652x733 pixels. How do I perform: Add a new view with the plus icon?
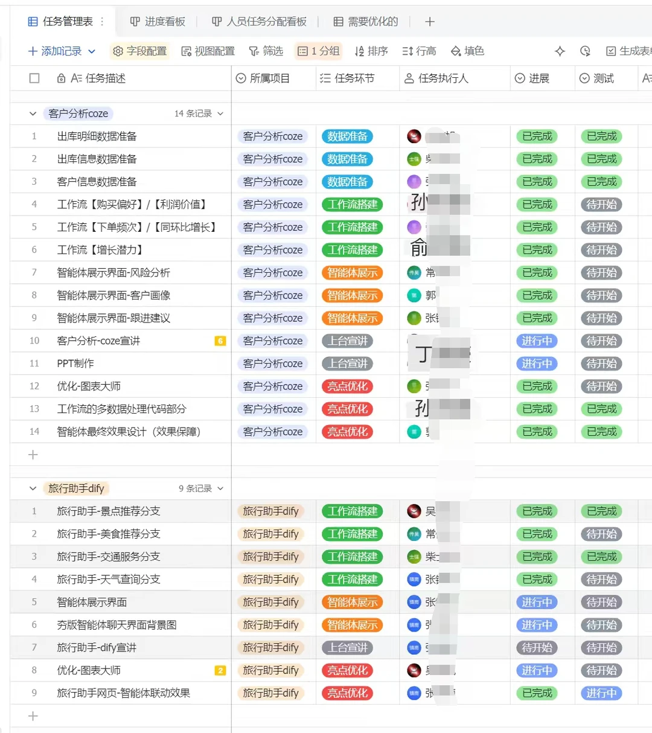point(430,22)
